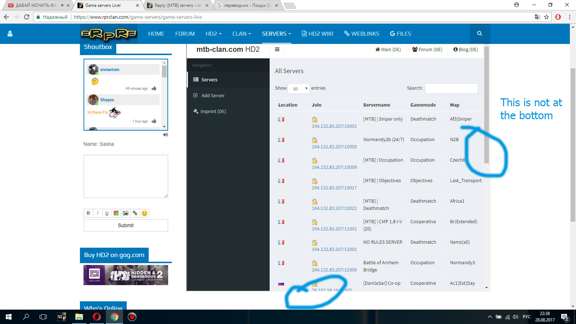Bookmark the page with the star icon
Viewport: 576px width, 324px height.
point(546,17)
